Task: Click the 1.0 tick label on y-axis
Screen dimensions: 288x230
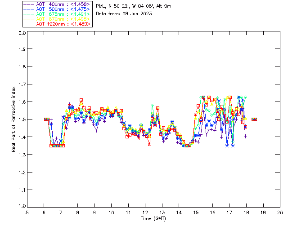Action: tap(22, 207)
